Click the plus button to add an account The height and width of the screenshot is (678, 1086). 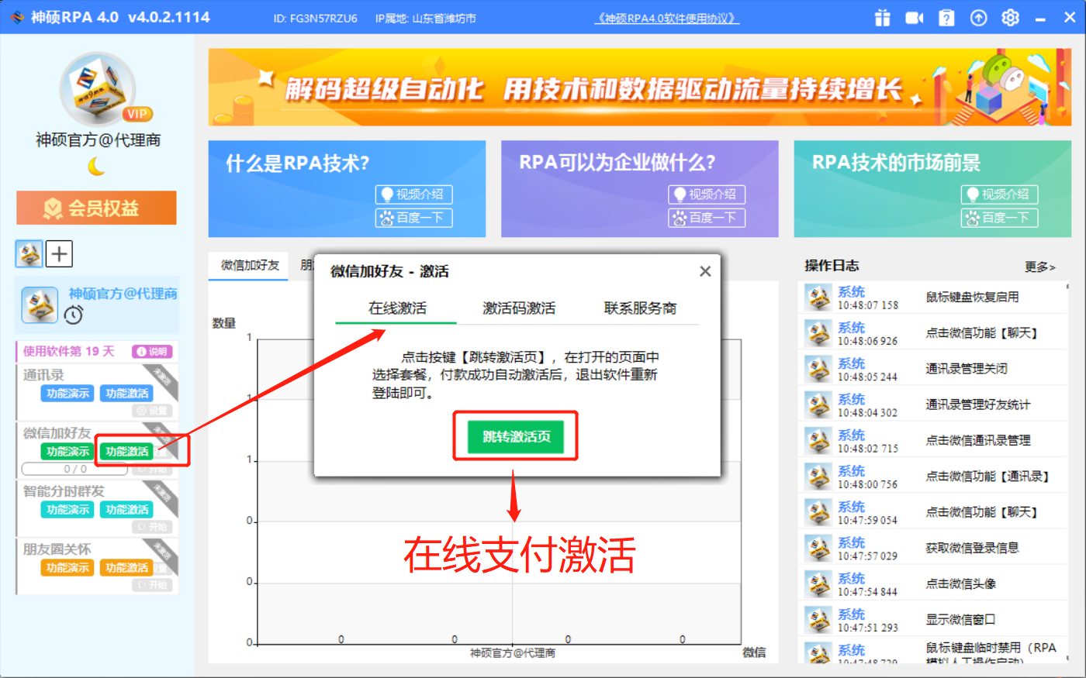coord(59,253)
